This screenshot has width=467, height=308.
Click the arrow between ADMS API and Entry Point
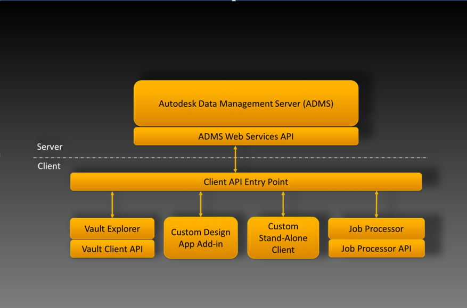(235, 159)
